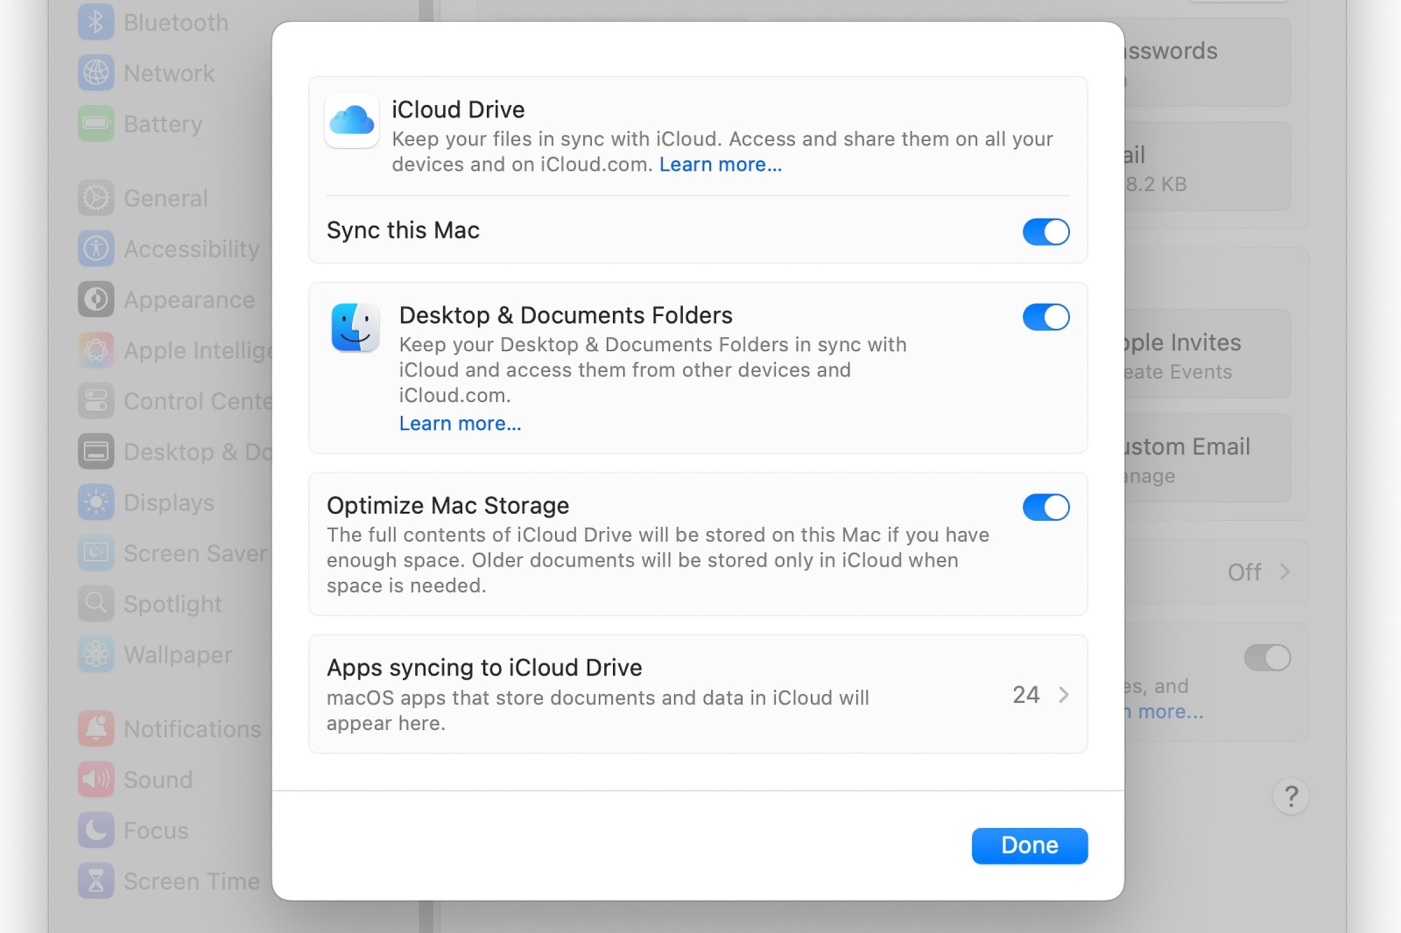Select the Notifications bell icon in the sidebar

pyautogui.click(x=96, y=729)
